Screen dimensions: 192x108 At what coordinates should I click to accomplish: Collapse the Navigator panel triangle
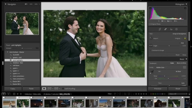6,4
